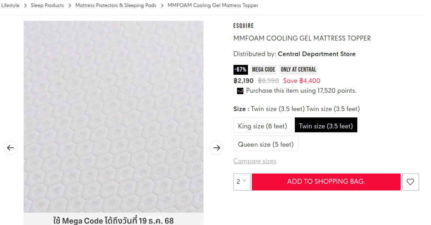Click ADD TO SHOPPING BAG button
Viewport: 431px width, 225px height.
click(326, 182)
